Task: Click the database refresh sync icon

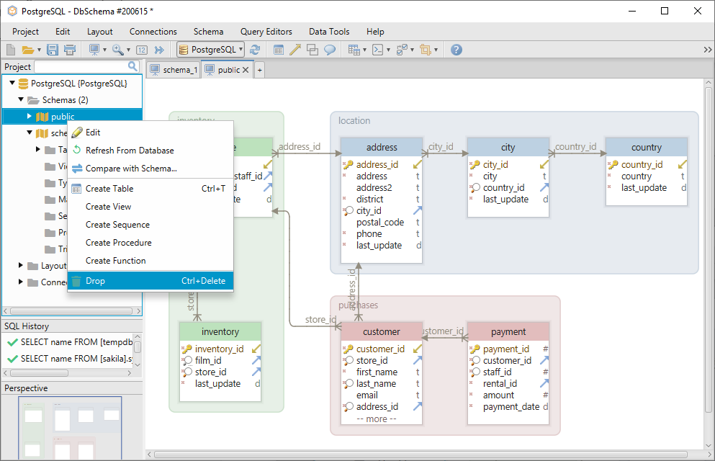Action: (x=255, y=50)
